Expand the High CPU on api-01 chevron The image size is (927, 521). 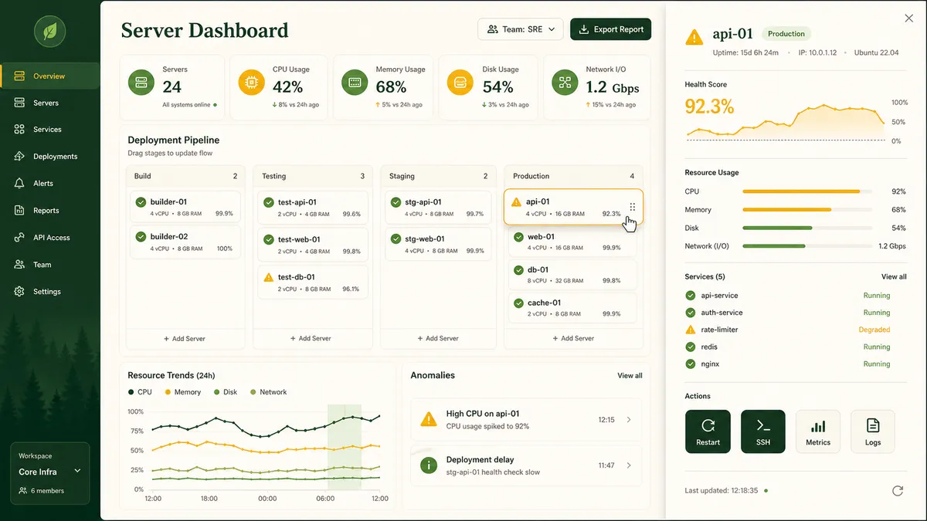(x=629, y=420)
